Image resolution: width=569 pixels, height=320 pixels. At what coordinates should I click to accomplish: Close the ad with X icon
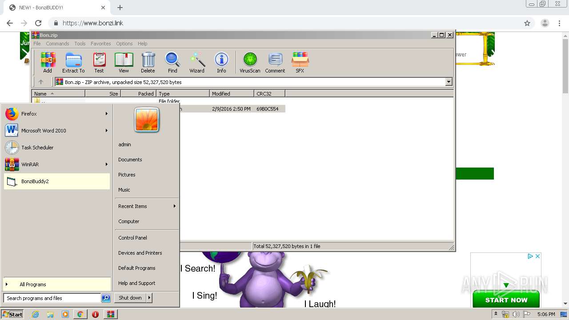(537, 256)
